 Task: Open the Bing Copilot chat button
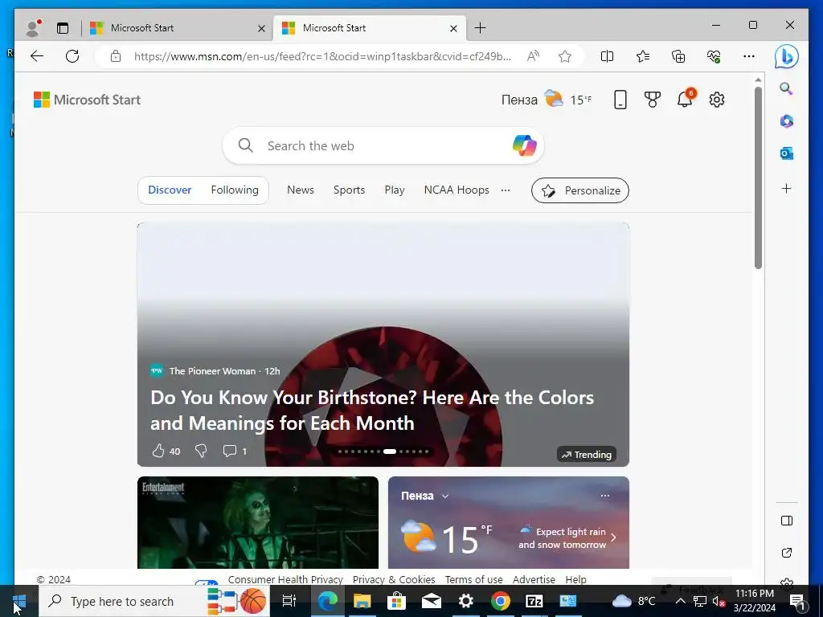[x=786, y=57]
